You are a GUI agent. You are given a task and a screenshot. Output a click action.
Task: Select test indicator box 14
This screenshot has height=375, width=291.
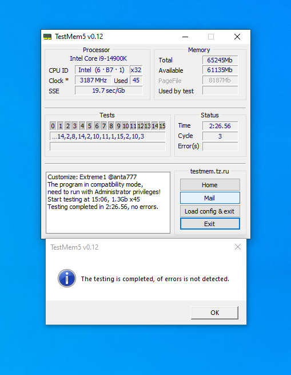155,126
